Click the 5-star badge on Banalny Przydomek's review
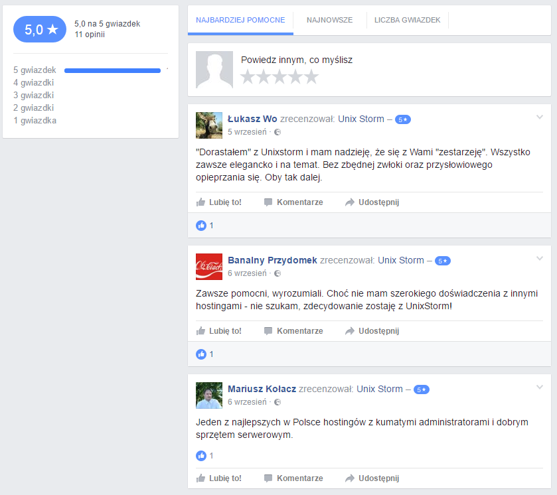Screen dimensions: 557x495 pos(443,261)
